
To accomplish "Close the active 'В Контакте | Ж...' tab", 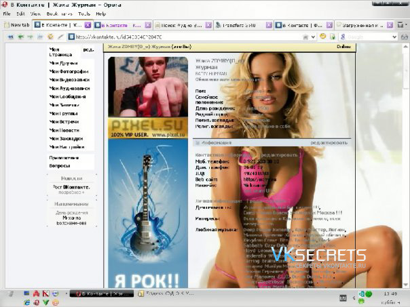I will (x=88, y=25).
